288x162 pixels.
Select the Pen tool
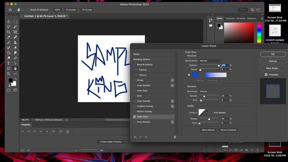point(15,58)
